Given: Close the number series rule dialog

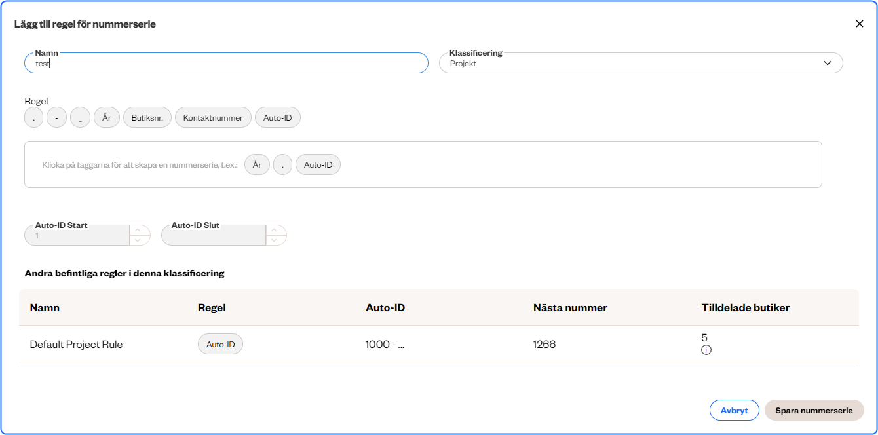Looking at the screenshot, I should click(x=860, y=24).
